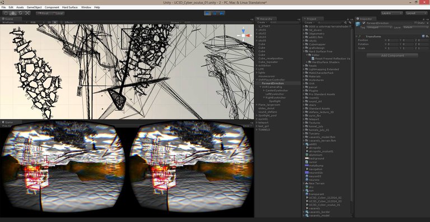
Task: Click the aluminium material icon
Action: click(x=307, y=155)
